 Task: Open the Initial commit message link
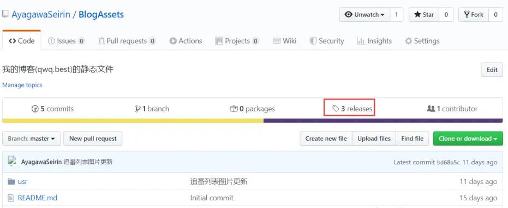point(212,198)
